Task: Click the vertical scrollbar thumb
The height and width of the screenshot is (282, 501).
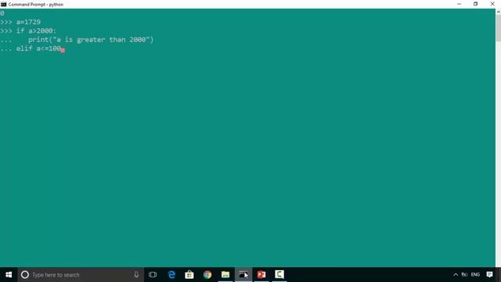Action: [x=498, y=28]
